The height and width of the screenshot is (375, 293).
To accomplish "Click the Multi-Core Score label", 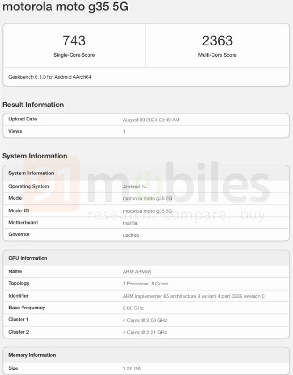I will point(217,55).
